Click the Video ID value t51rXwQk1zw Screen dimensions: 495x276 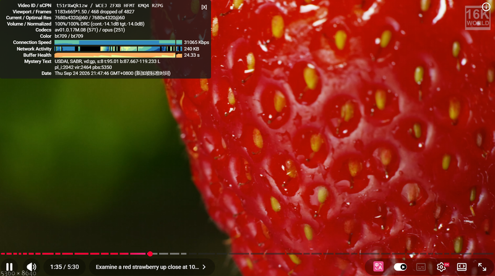(72, 6)
